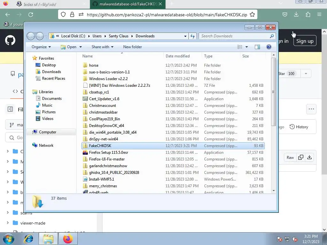Expand scams folder in GitHub tree
The height and width of the screenshot is (245, 327).
(x=8, y=213)
